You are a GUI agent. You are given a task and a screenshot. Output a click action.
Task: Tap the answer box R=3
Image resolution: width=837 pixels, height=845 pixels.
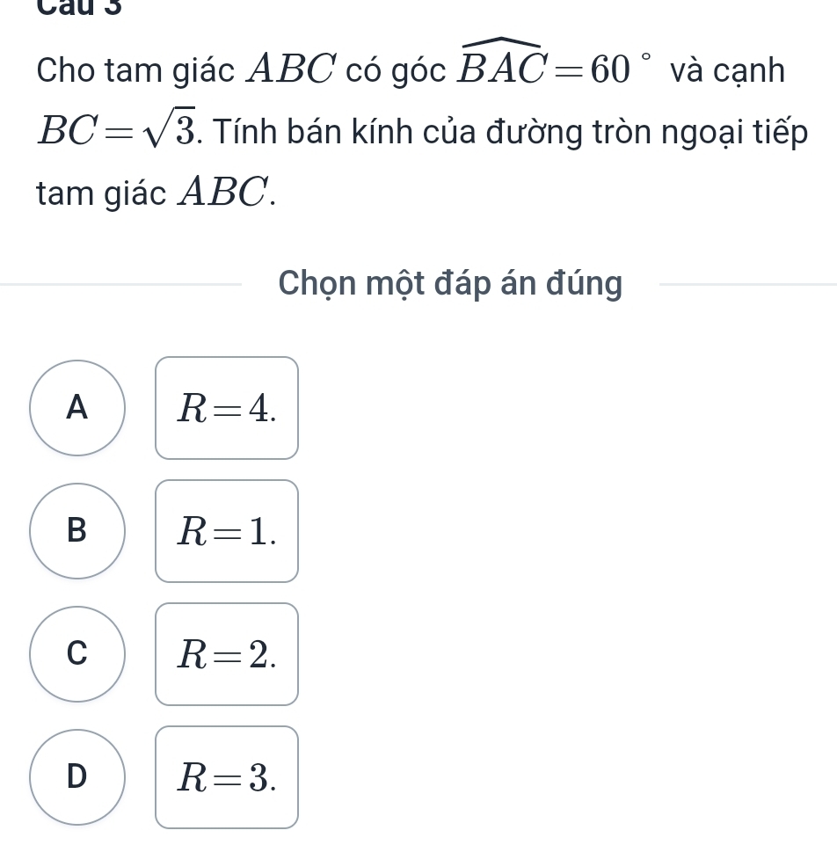pos(227,777)
